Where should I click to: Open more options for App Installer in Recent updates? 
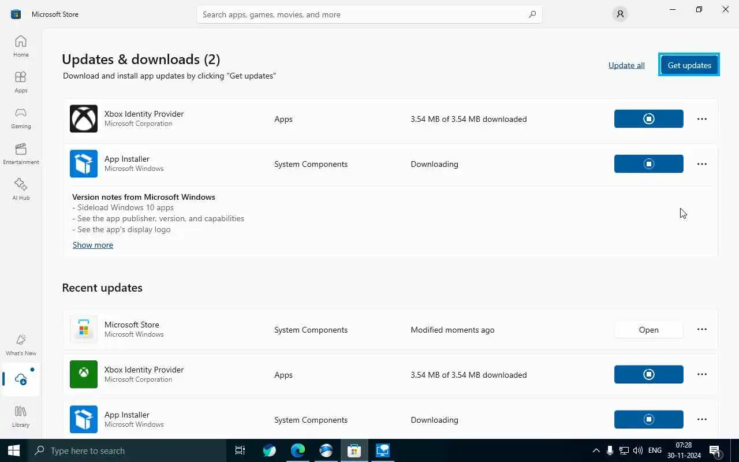[702, 419]
